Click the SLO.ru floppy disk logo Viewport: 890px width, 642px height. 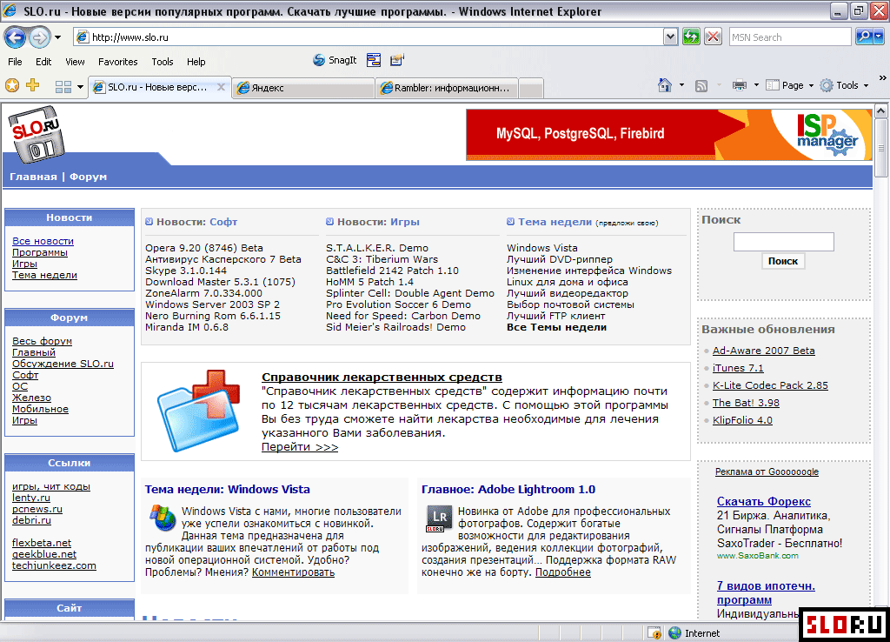[35, 134]
